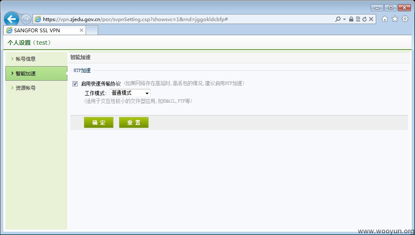The image size is (415, 235).
Task: Open 资源帐号 in the sidebar
Action: (x=36, y=88)
